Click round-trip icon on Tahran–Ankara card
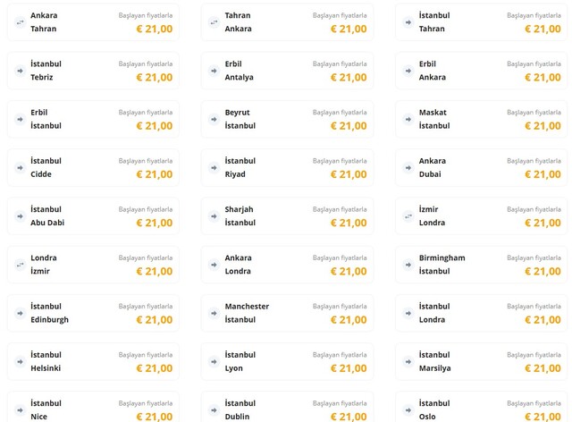This screenshot has width=572, height=422. coord(214,21)
